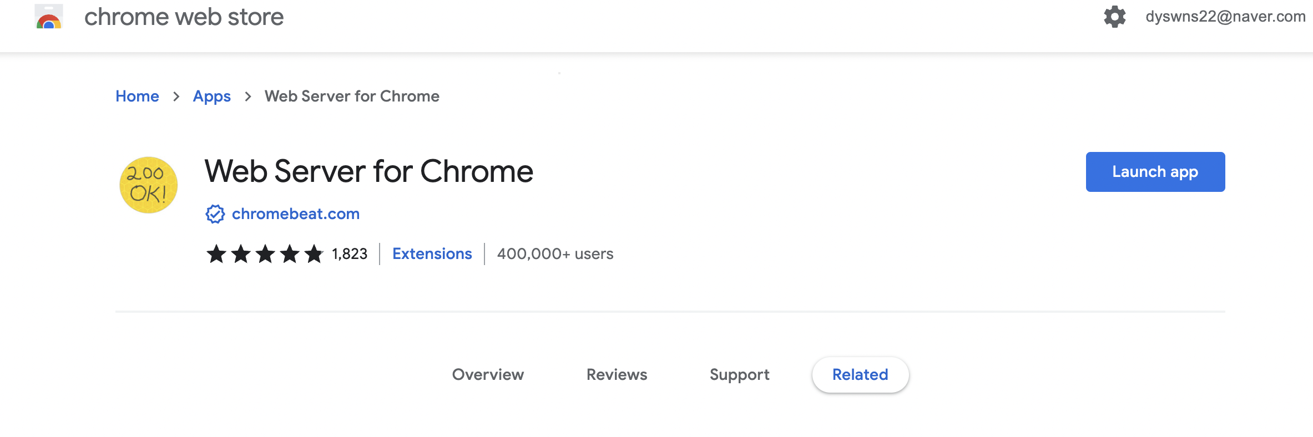The image size is (1313, 437).
Task: Open the Extensions category link
Action: [432, 254]
